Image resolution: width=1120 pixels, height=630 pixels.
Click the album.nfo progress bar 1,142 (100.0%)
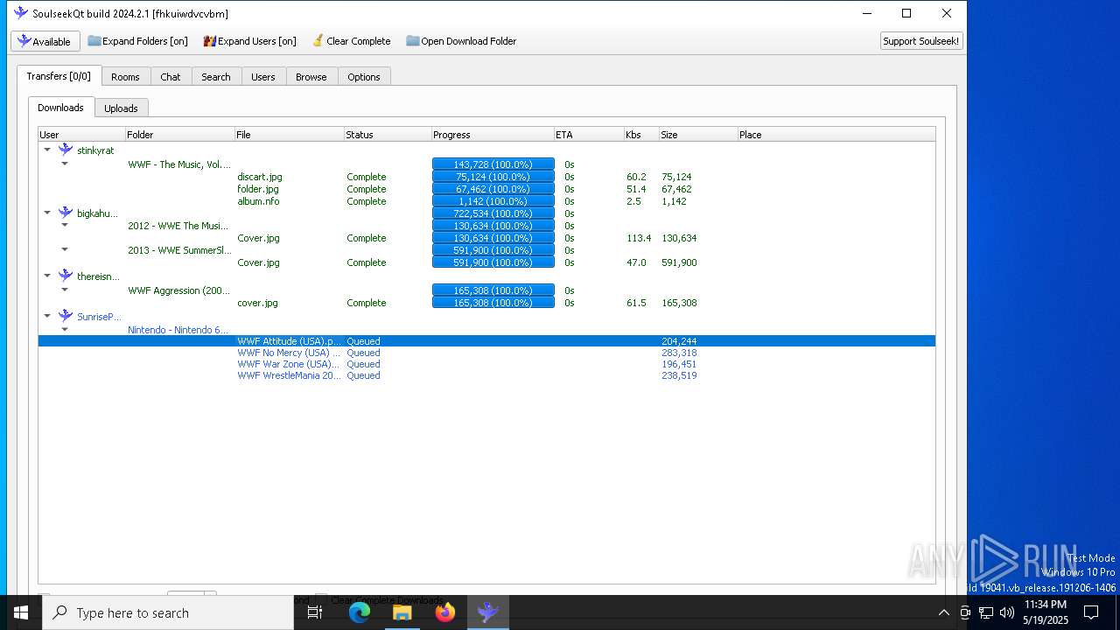pos(493,201)
